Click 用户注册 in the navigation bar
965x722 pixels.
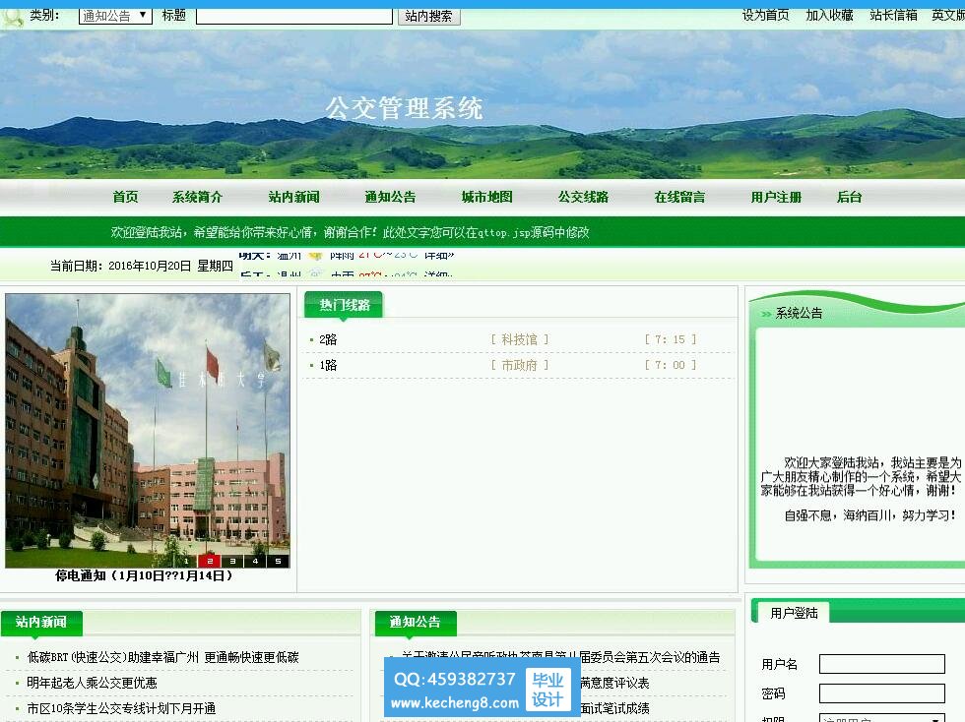[776, 197]
